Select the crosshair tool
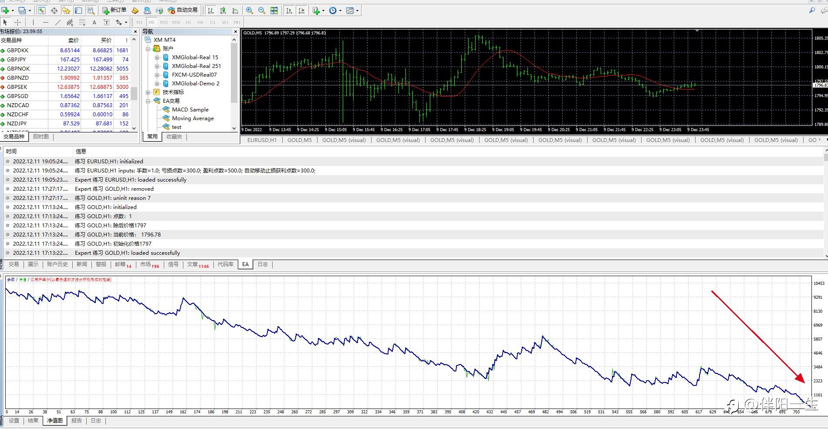This screenshot has height=429, width=828. (17, 22)
